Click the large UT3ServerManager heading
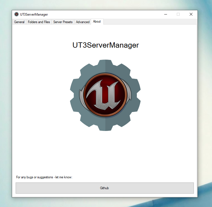The width and height of the screenshot is (212, 207). [x=106, y=45]
